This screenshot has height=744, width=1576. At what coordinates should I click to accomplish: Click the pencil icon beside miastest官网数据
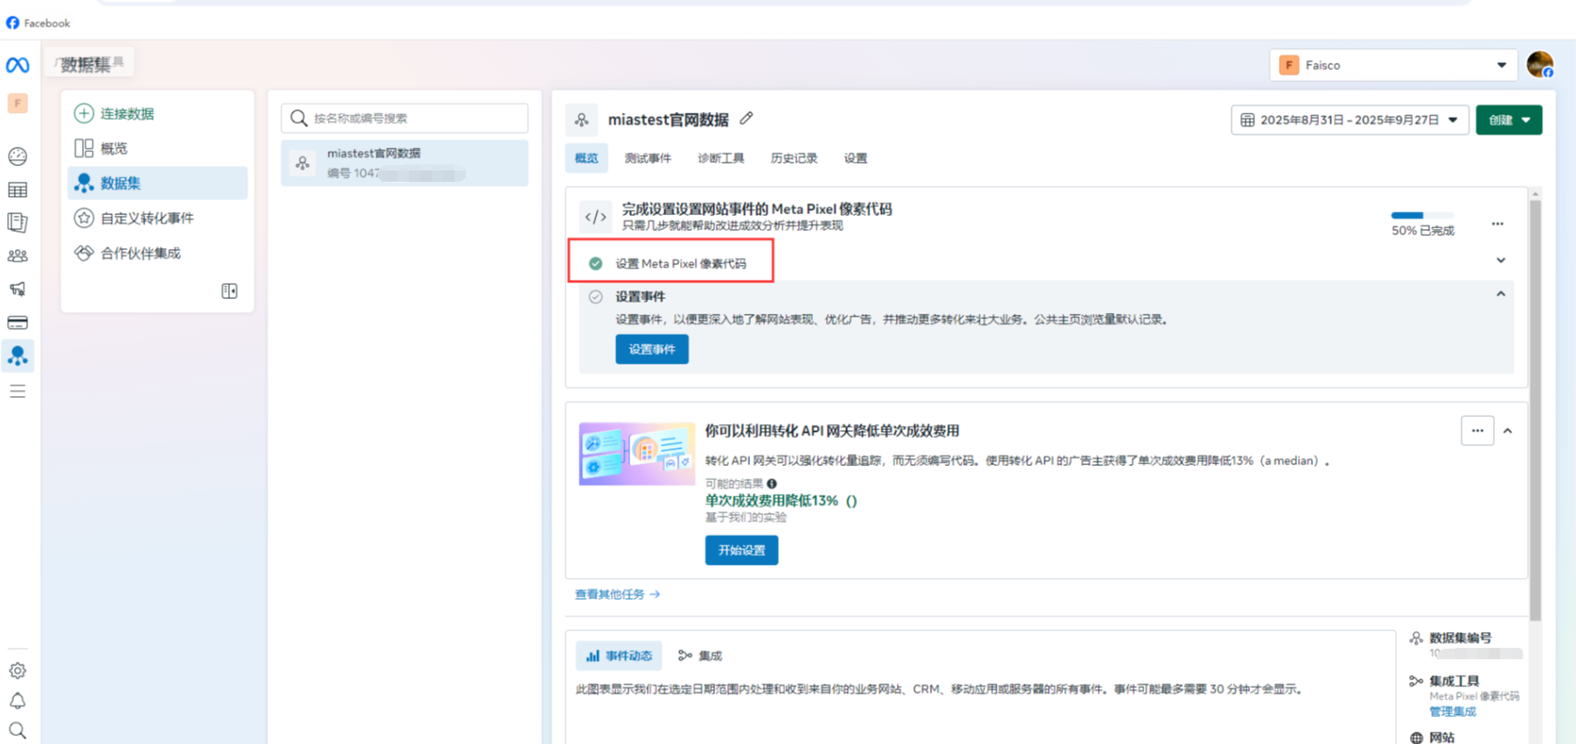tap(746, 119)
